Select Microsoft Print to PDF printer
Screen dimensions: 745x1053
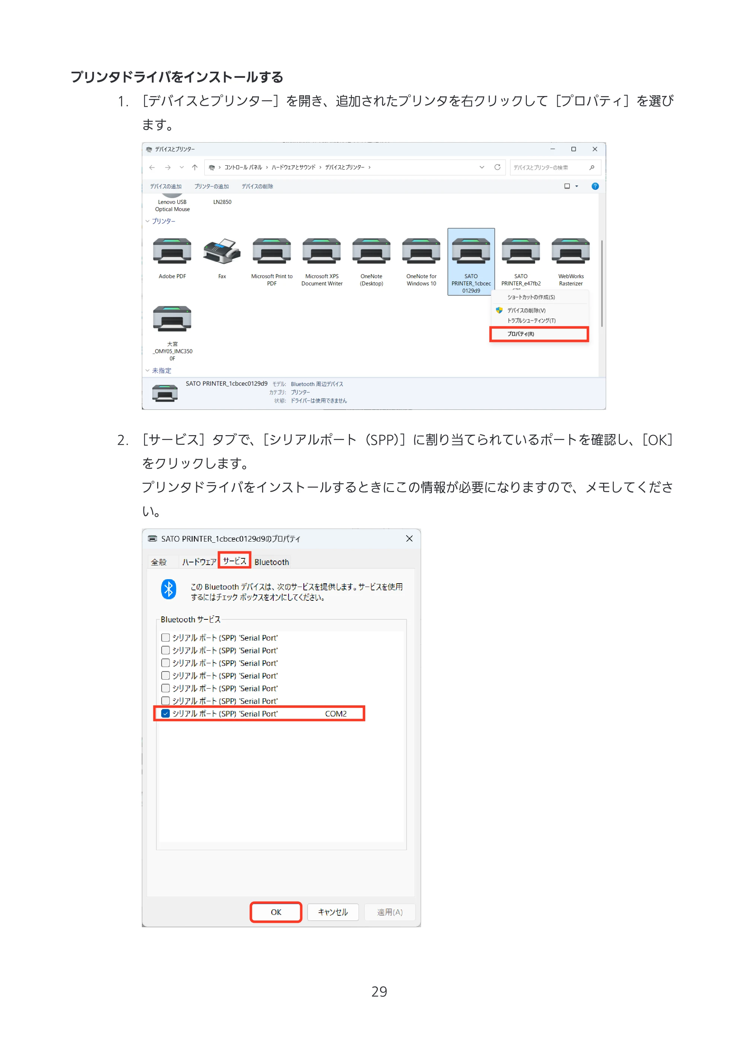(x=271, y=251)
